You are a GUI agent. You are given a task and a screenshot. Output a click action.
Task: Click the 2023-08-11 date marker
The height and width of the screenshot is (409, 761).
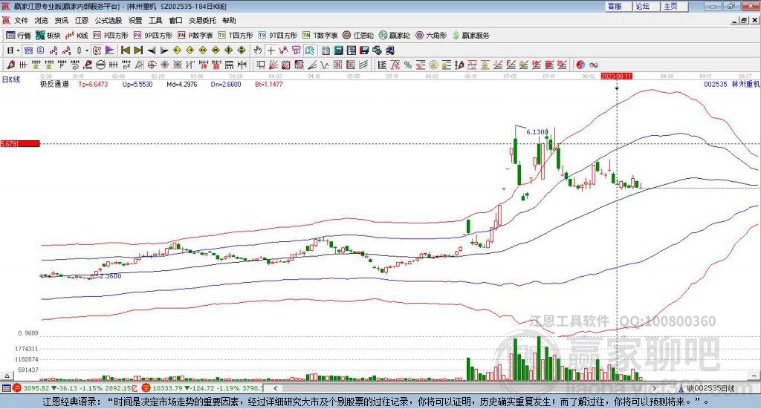click(616, 76)
